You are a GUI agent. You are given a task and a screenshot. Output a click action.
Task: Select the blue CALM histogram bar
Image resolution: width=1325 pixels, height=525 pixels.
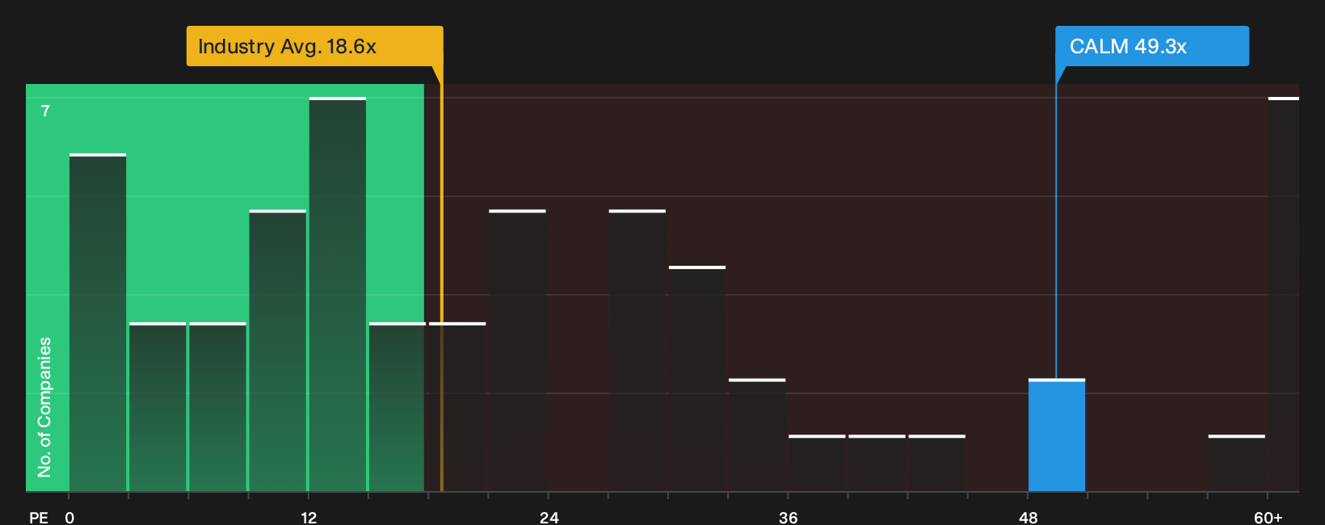pos(1057,435)
